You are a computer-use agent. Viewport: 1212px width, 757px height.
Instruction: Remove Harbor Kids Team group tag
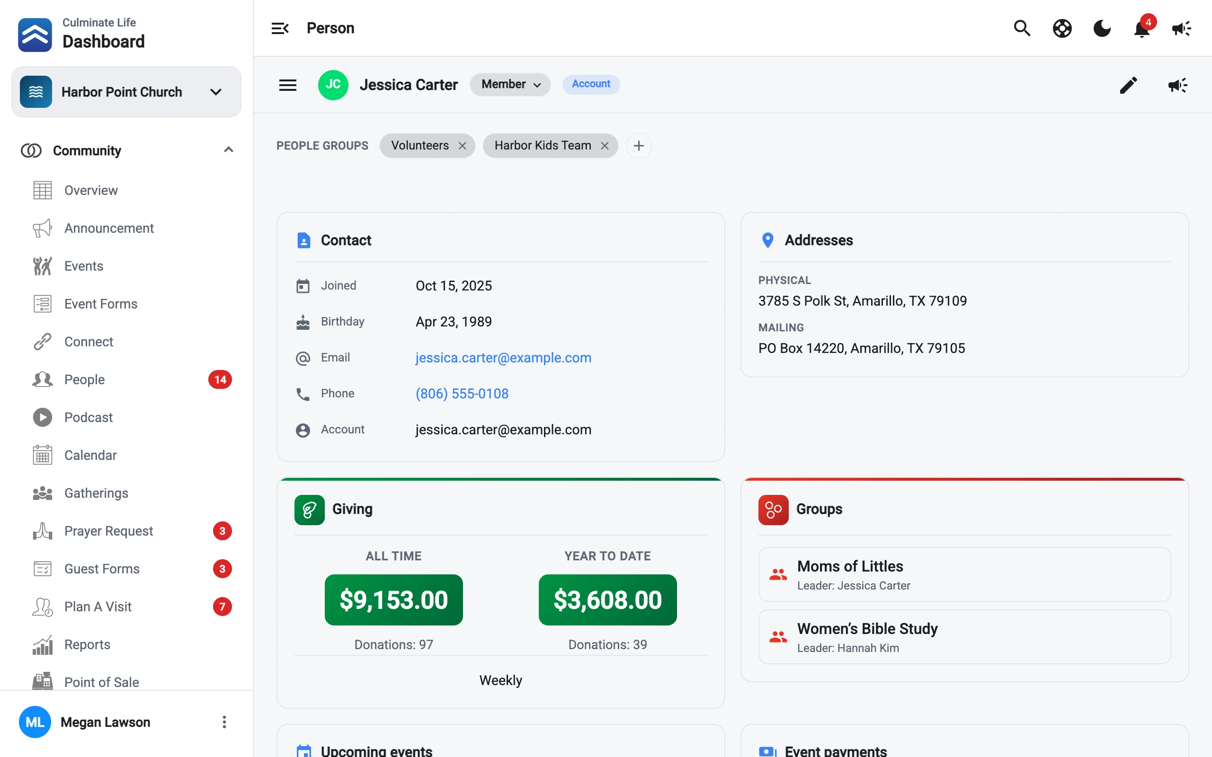tap(605, 146)
